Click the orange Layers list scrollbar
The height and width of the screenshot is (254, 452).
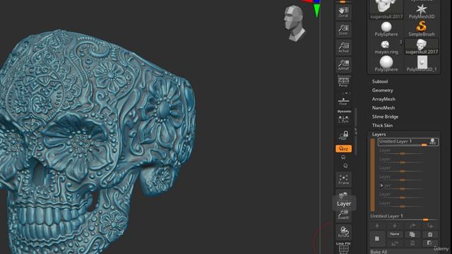tap(373, 175)
